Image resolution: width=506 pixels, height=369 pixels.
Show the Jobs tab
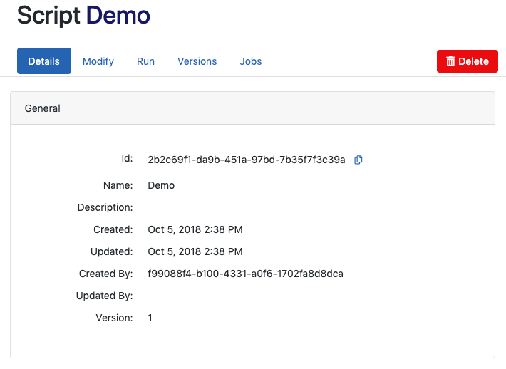pyautogui.click(x=251, y=61)
